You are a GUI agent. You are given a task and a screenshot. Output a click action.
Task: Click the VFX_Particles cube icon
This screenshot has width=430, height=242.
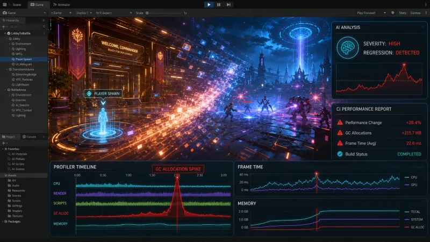point(13,80)
